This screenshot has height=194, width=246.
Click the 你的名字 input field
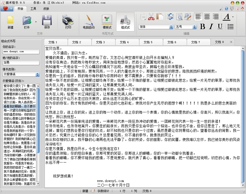pos(21,52)
